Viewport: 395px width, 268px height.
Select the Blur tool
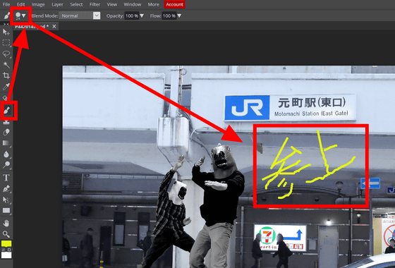6,154
